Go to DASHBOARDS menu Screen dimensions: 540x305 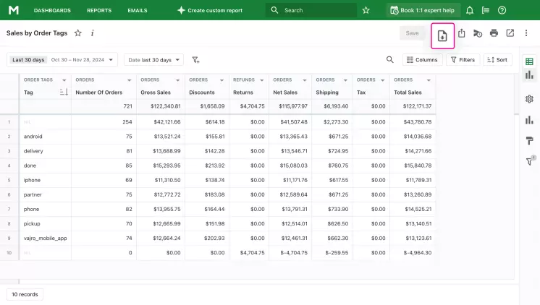[x=52, y=10]
